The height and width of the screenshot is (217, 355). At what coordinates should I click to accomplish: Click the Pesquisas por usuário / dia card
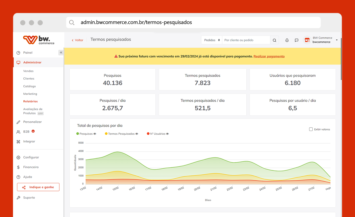pos(293,105)
